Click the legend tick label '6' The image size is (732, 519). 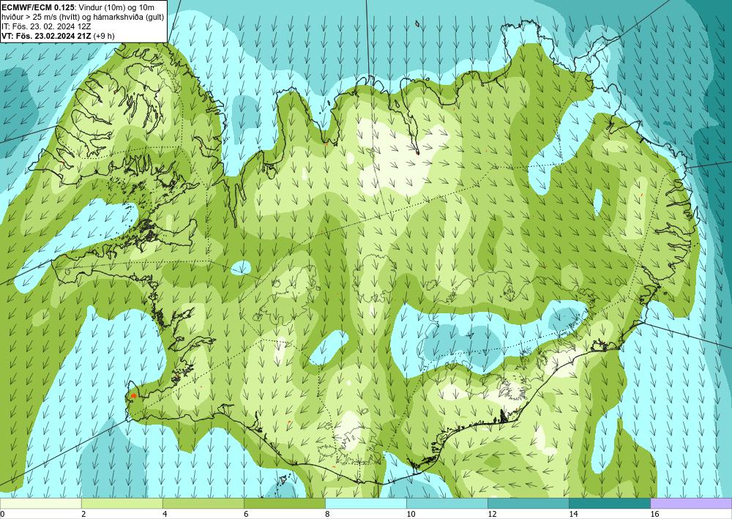(x=245, y=514)
